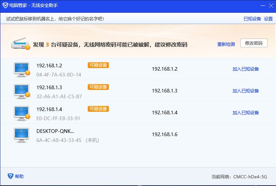Add 192.168.1.2 via 加入已知设备
Image resolution: width=276 pixels, height=186 pixels.
pyautogui.click(x=245, y=69)
